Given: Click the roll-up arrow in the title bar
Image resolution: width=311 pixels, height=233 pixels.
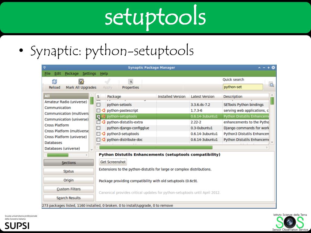Looking at the screenshot, I should click(x=259, y=68).
